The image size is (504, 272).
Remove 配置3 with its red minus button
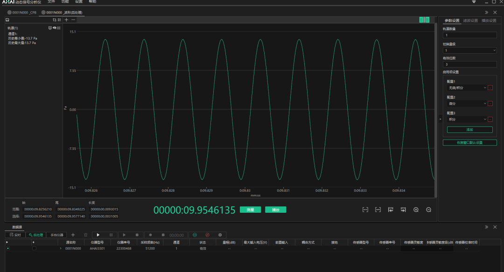[490, 119]
